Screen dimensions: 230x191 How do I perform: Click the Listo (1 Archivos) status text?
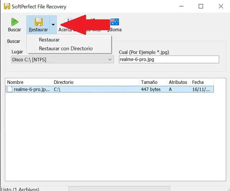pos(20,189)
